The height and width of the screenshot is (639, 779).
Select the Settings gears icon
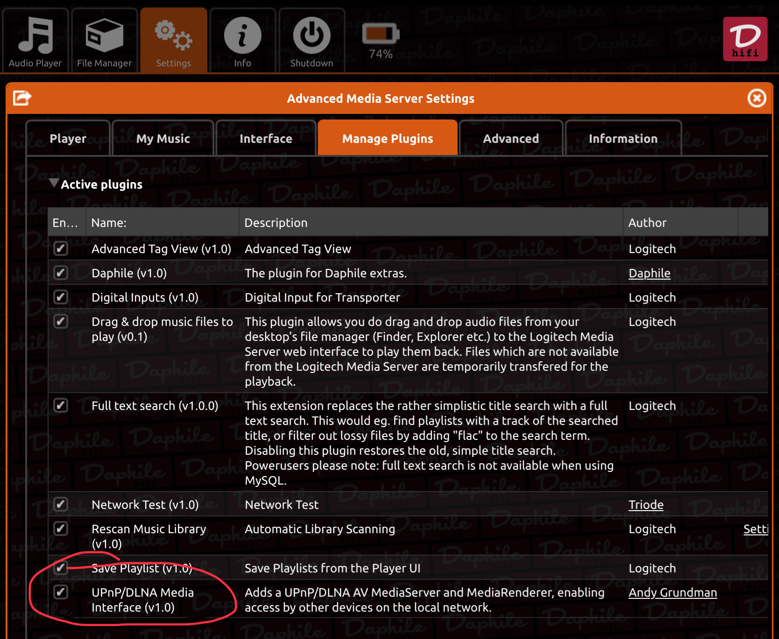tap(173, 35)
